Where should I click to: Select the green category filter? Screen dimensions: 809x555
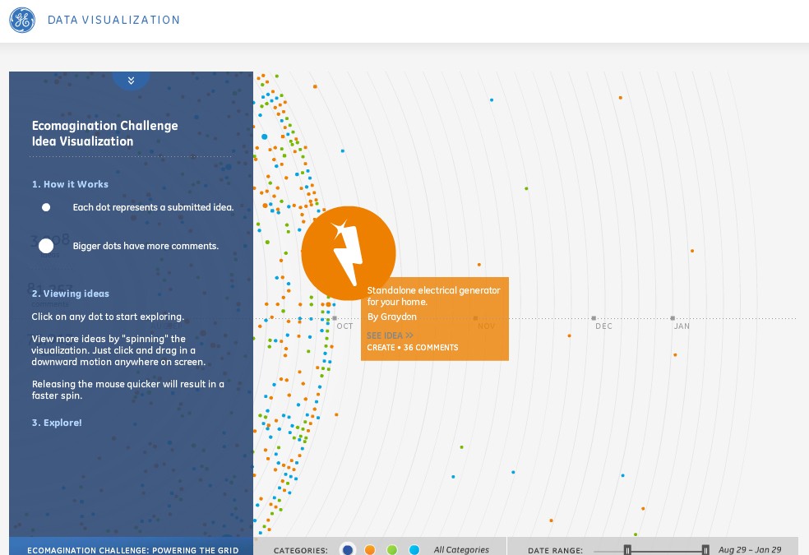click(x=392, y=550)
